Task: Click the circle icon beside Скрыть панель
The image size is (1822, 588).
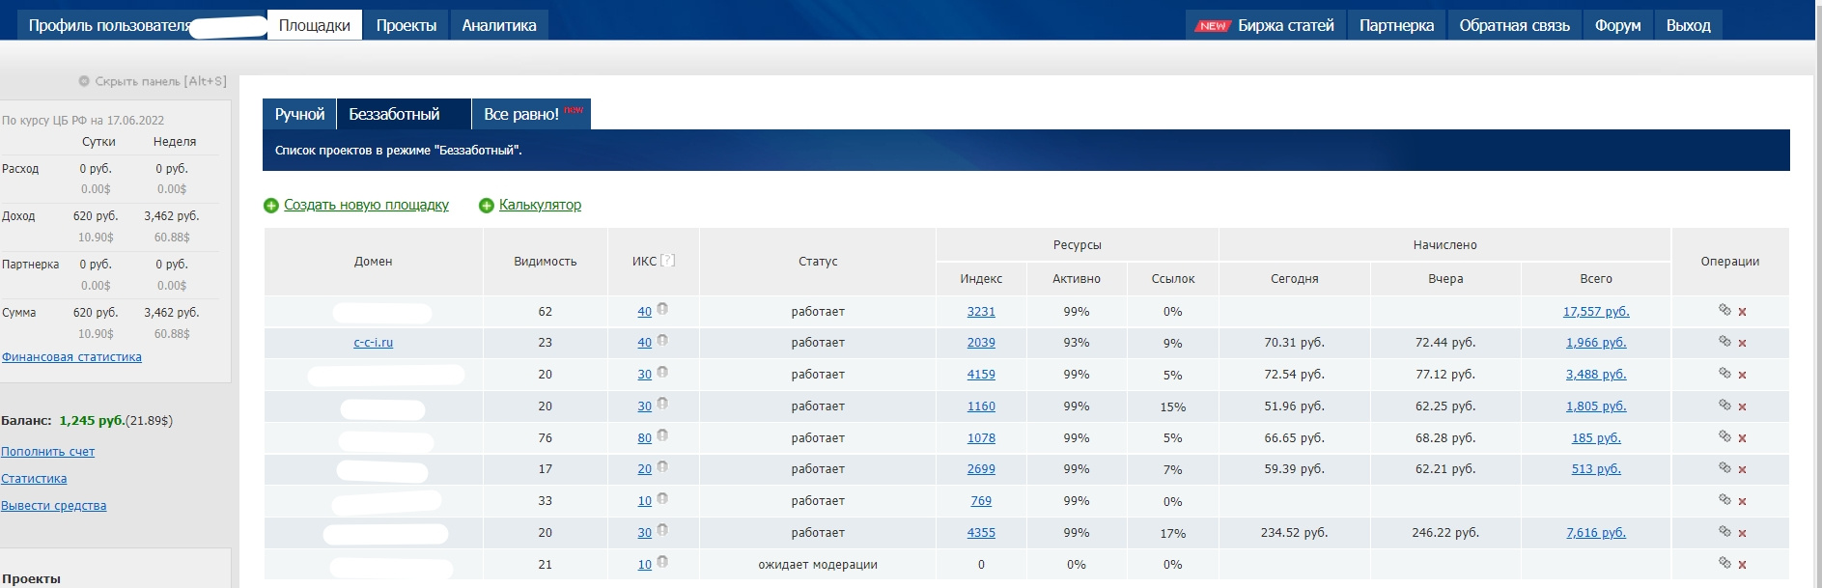Action: [84, 82]
